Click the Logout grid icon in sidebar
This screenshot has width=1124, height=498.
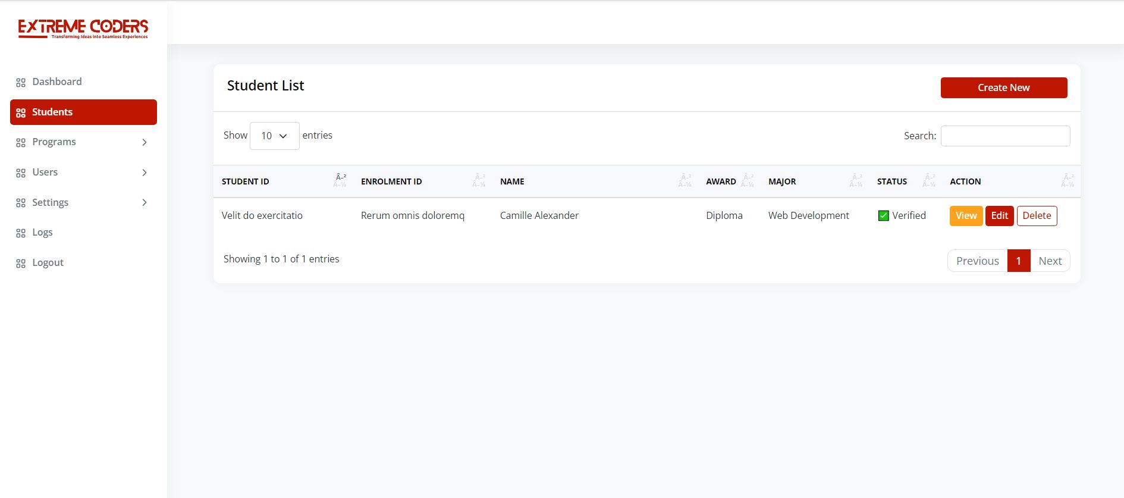coord(21,264)
